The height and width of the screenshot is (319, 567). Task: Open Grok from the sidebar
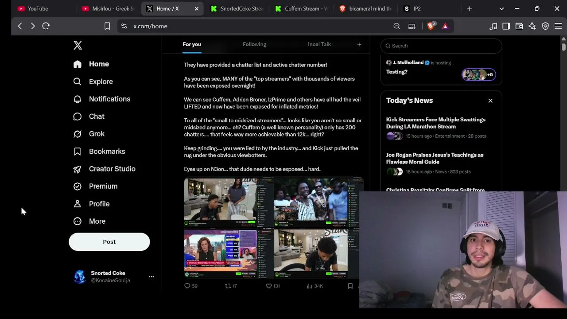(89, 134)
